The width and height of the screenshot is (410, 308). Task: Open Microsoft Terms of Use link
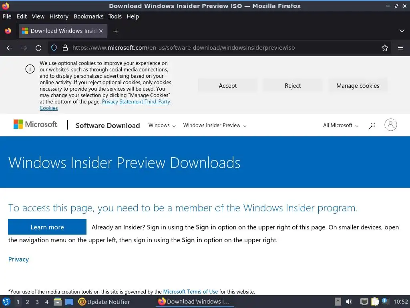[x=190, y=292]
